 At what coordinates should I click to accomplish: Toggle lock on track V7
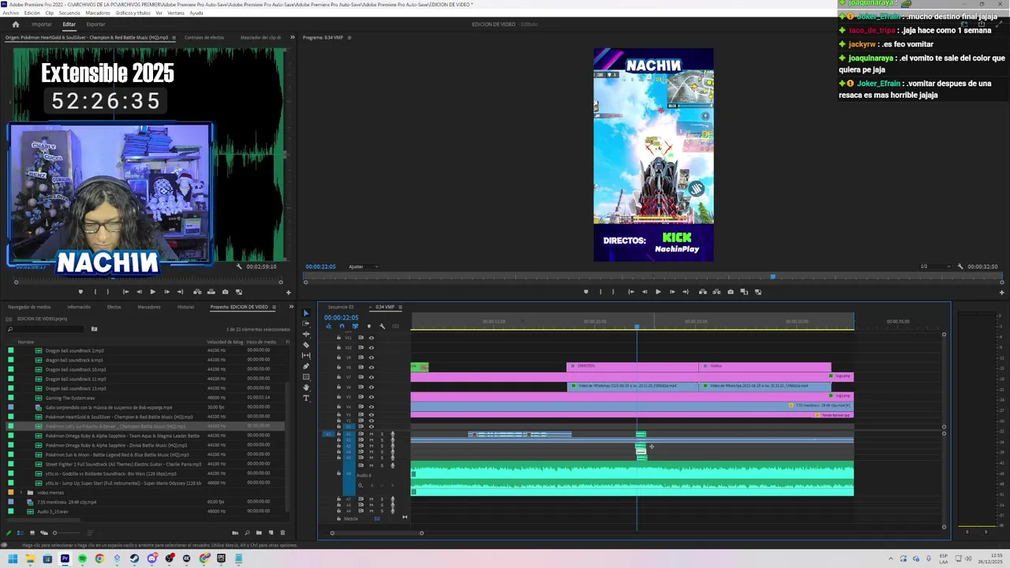point(339,377)
